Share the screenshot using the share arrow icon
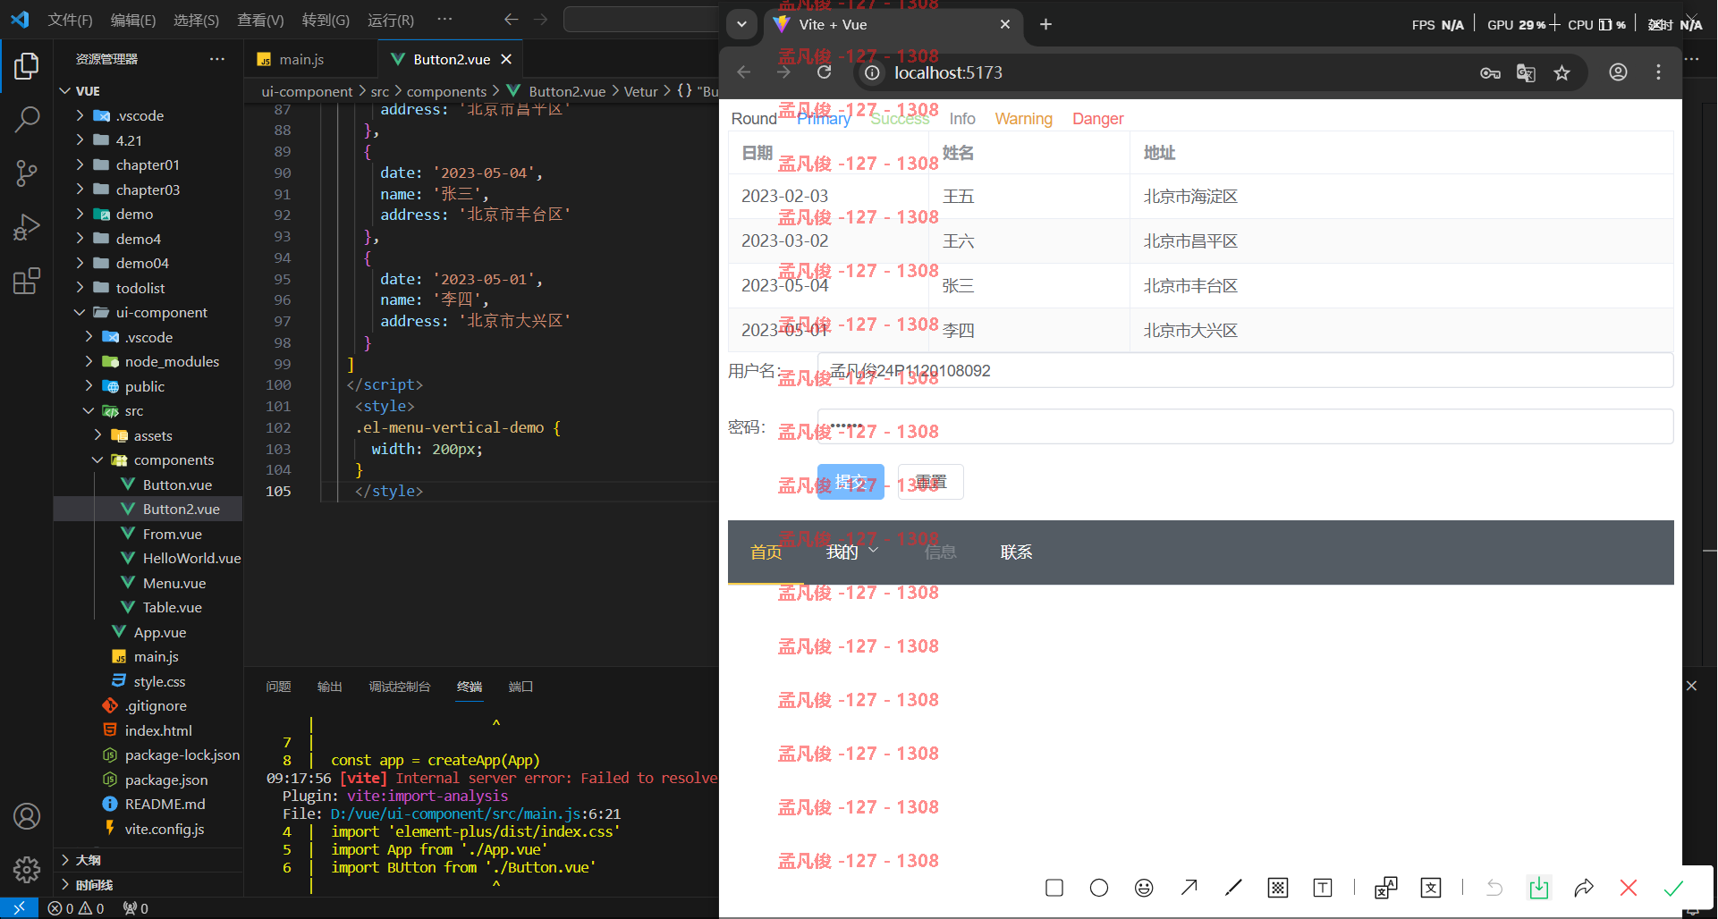The height and width of the screenshot is (919, 1718). (1584, 888)
